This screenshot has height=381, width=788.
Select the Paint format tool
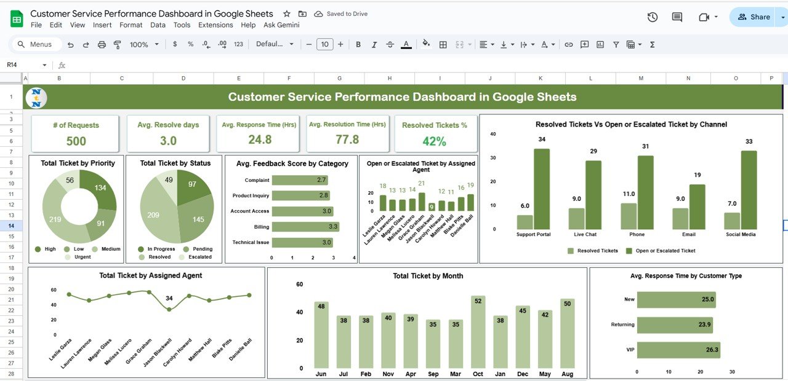click(x=118, y=44)
